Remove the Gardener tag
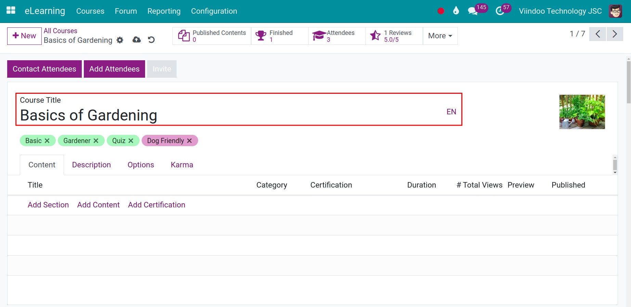The image size is (631, 307). point(96,141)
